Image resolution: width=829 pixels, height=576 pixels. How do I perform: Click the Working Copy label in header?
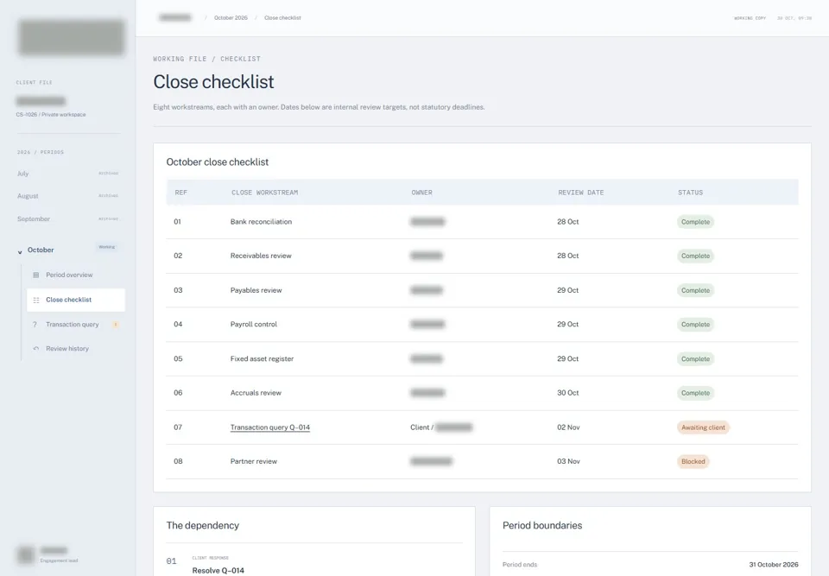click(750, 18)
